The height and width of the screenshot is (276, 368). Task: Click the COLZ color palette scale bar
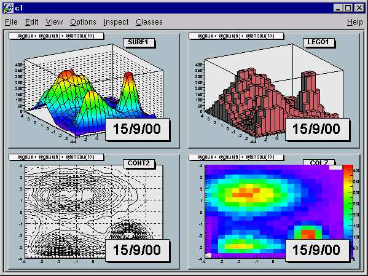[x=348, y=212]
